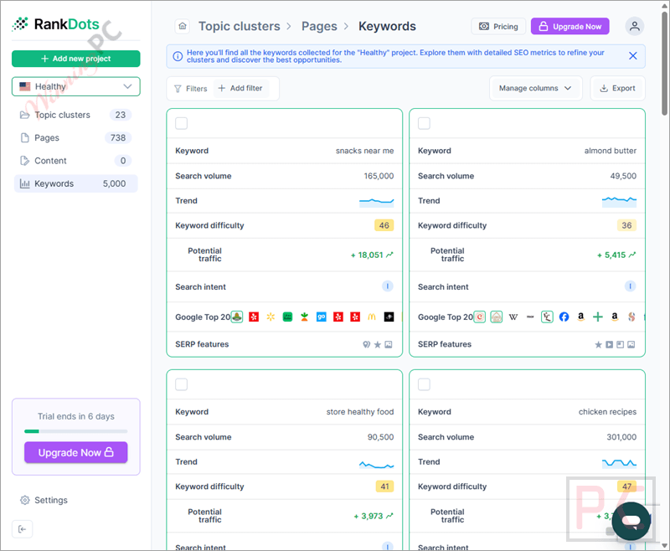670x551 pixels.
Task: Click the star SERP feature for almond butter
Action: tap(598, 345)
